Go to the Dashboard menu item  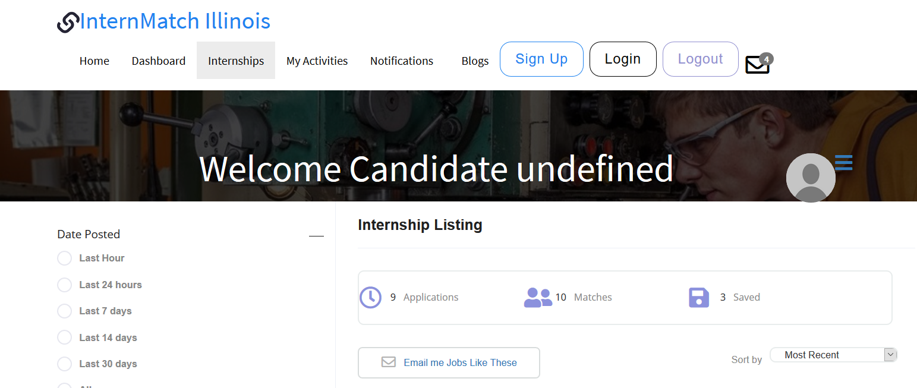click(x=159, y=61)
